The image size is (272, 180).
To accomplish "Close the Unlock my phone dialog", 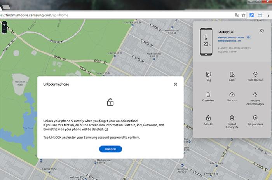I will tap(176, 84).
